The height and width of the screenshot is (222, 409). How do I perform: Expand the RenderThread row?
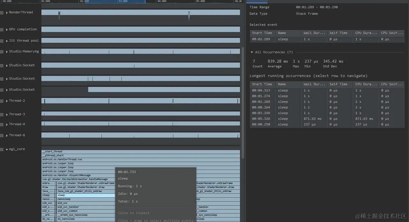point(7,12)
